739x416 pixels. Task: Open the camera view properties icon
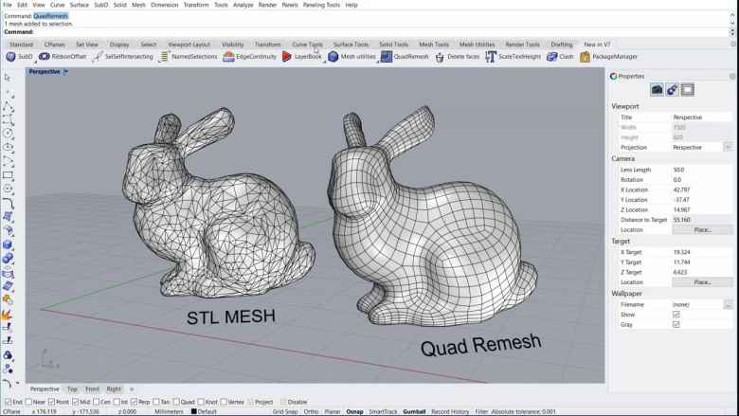pos(657,89)
